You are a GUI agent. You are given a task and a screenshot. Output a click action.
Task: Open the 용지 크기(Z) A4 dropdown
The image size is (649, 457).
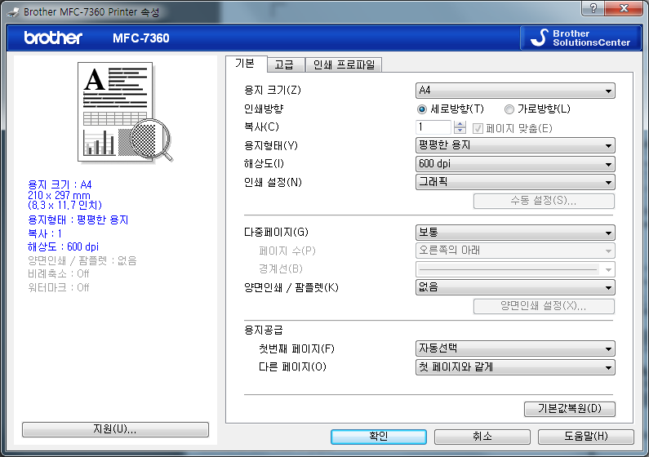coord(515,91)
